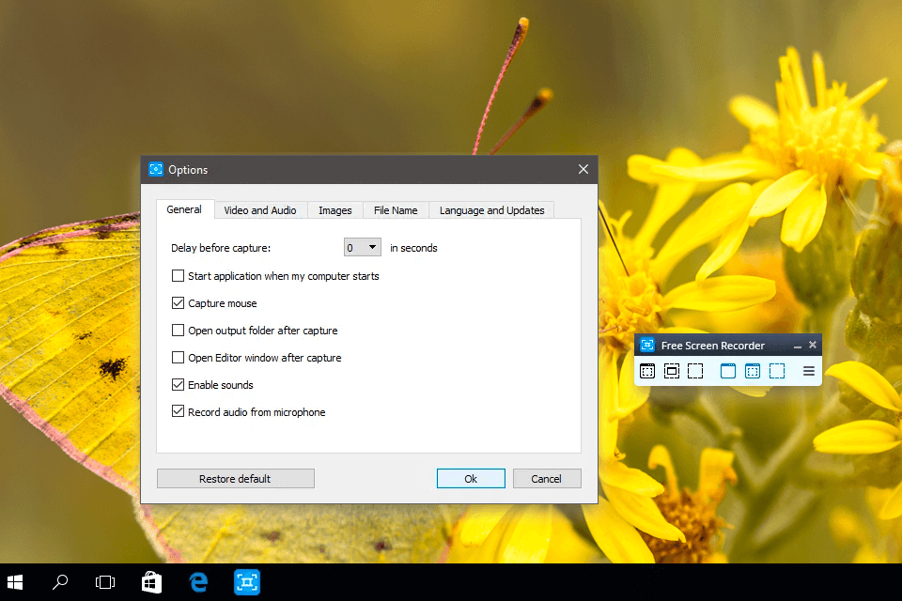Minimize the Free Screen Recorder toolbar
The height and width of the screenshot is (601, 902).
tap(798, 346)
